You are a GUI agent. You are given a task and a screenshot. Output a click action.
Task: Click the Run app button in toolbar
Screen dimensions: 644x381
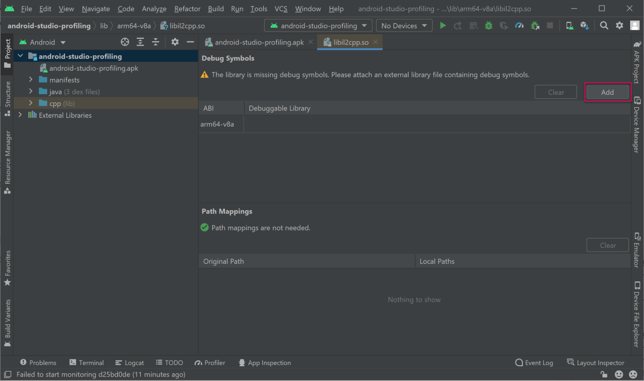[x=443, y=26]
